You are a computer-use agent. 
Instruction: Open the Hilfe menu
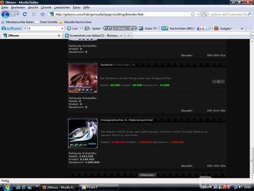pos(86,8)
